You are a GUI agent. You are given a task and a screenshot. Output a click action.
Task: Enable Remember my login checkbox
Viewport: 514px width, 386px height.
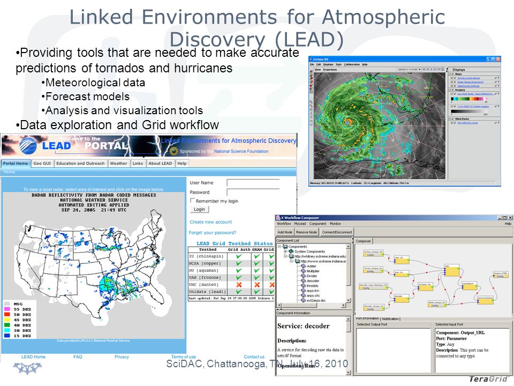[x=192, y=200]
